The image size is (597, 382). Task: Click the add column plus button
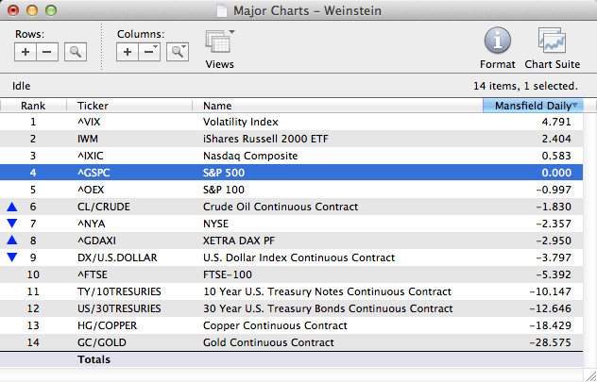coord(128,52)
